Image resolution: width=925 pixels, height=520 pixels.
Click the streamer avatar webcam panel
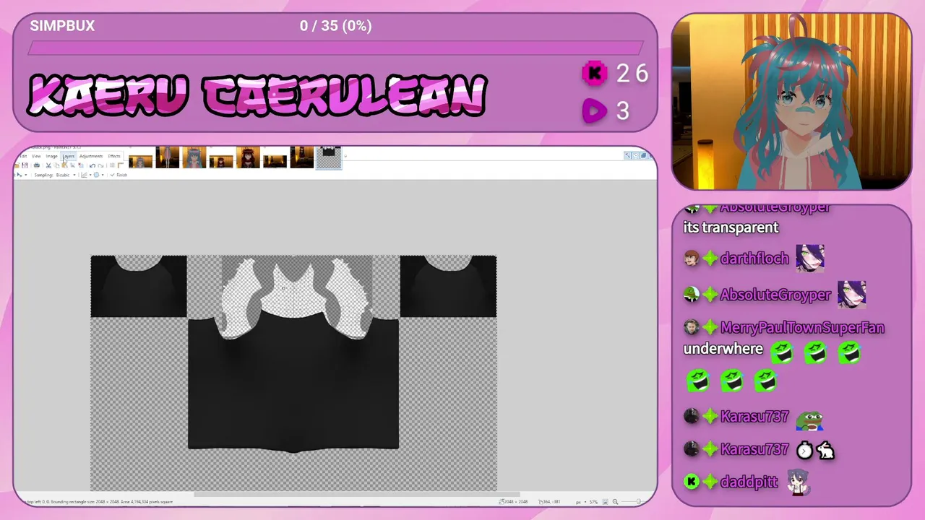(791, 102)
